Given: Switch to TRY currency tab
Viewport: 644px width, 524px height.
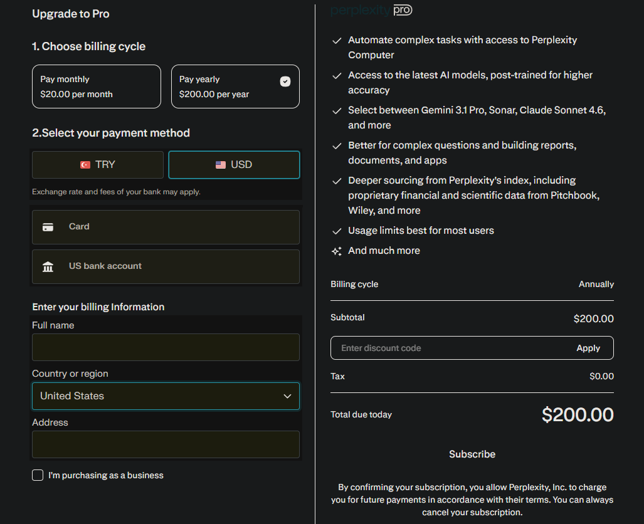Looking at the screenshot, I should tap(98, 165).
